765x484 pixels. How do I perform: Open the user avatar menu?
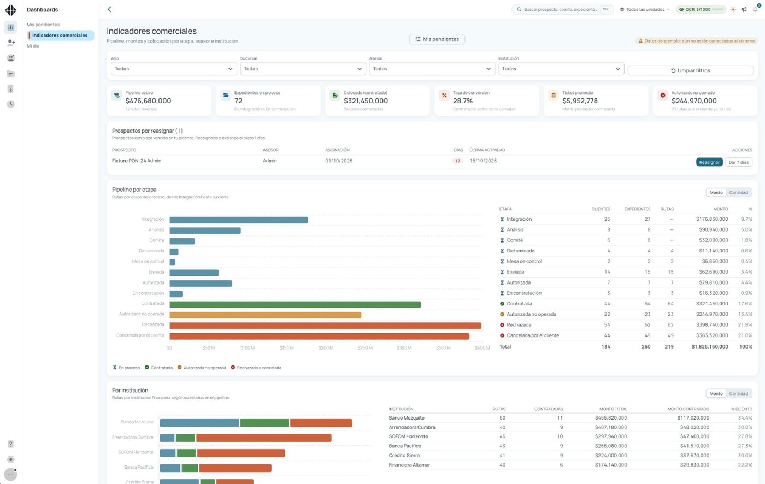click(x=10, y=475)
